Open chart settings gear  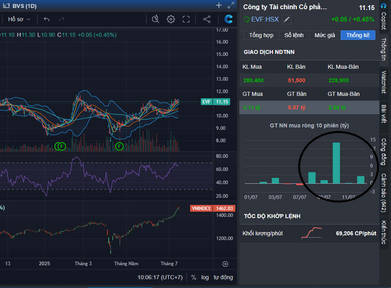(x=171, y=19)
